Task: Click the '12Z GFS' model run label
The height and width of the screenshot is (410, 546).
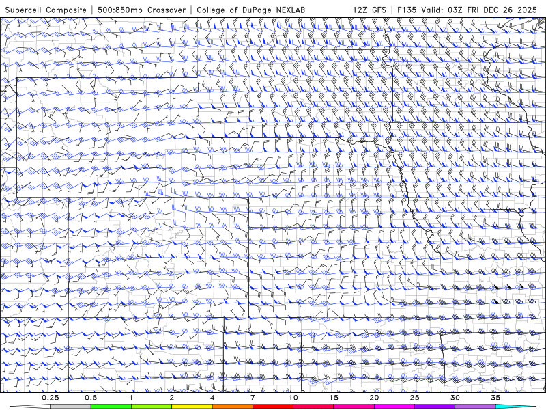Action: (x=369, y=10)
